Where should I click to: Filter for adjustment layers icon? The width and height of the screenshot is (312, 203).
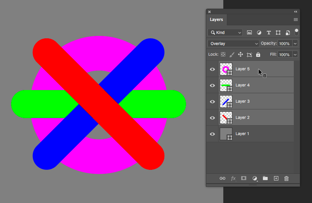pos(259,32)
